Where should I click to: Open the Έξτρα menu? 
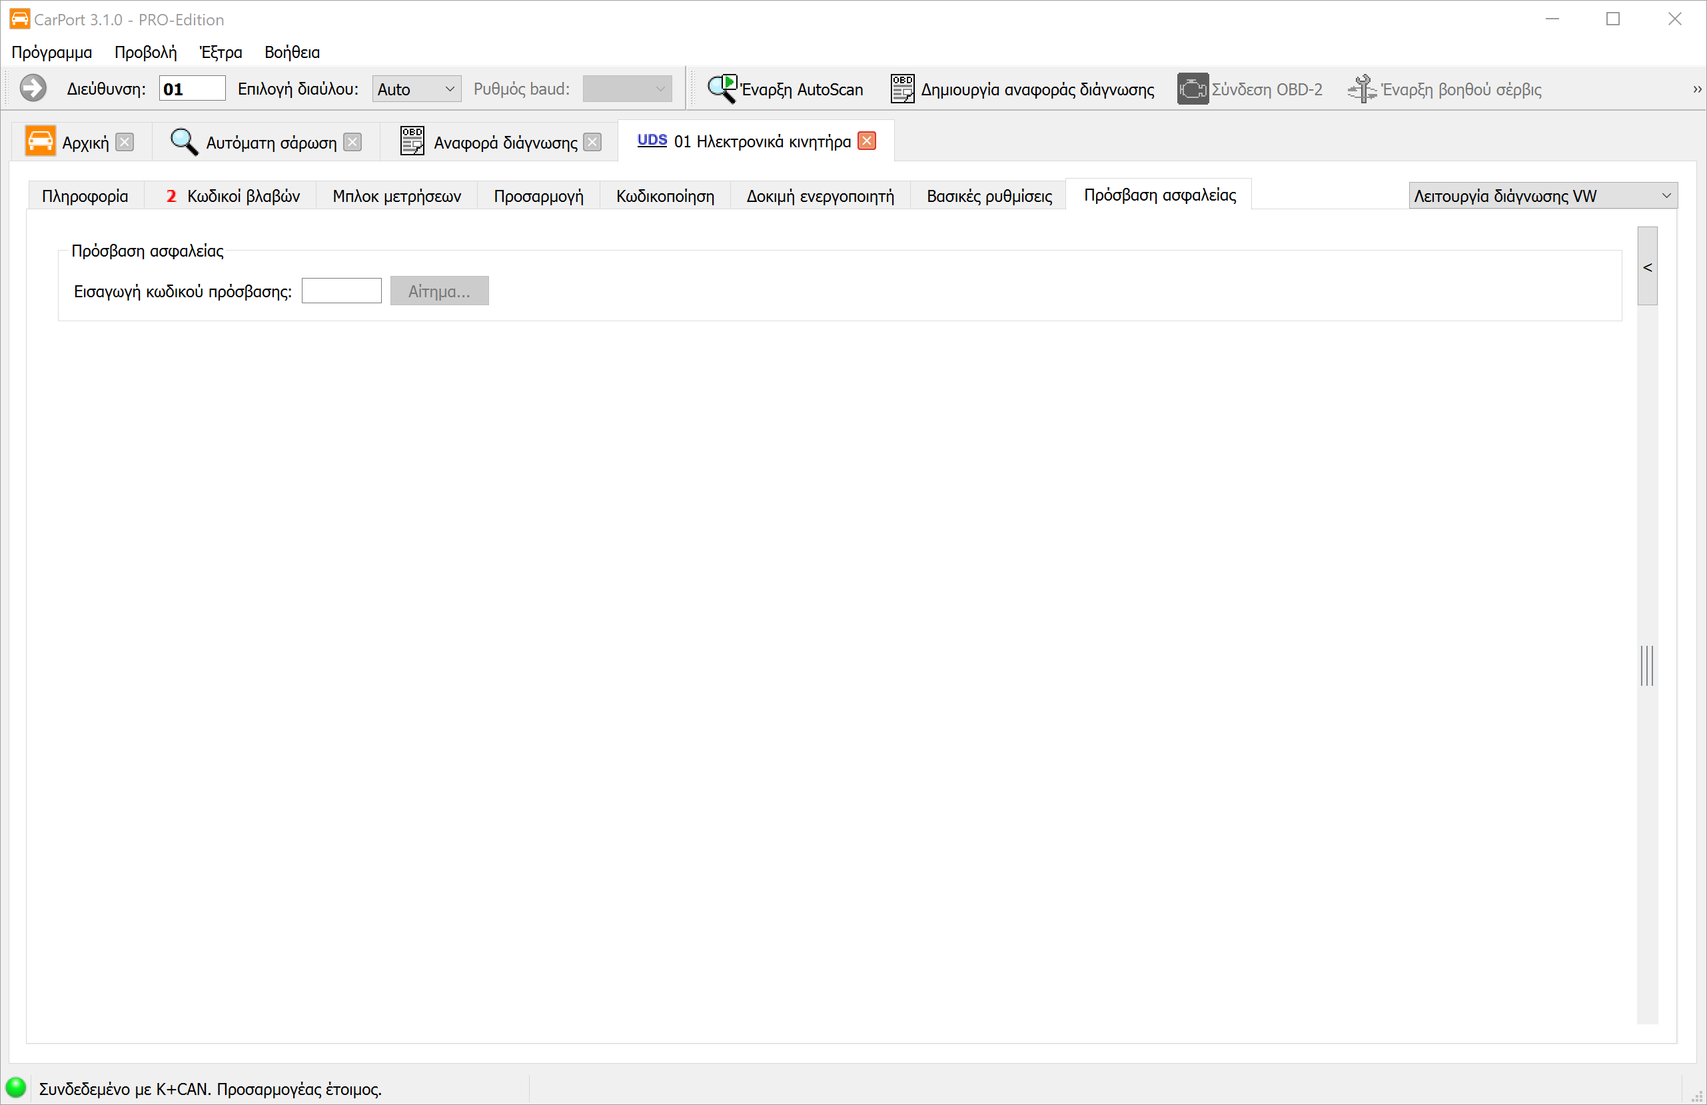tap(220, 53)
